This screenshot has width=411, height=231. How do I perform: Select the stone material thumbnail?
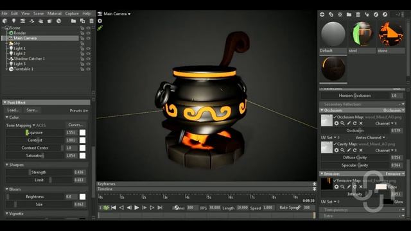pos(391,34)
